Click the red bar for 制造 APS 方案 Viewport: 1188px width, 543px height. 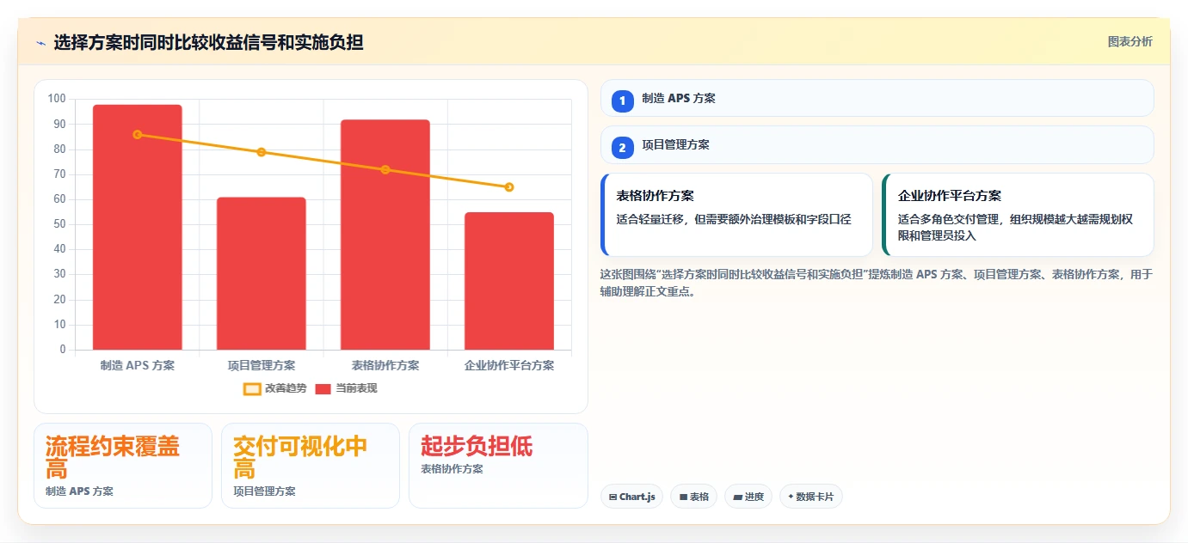tap(138, 227)
